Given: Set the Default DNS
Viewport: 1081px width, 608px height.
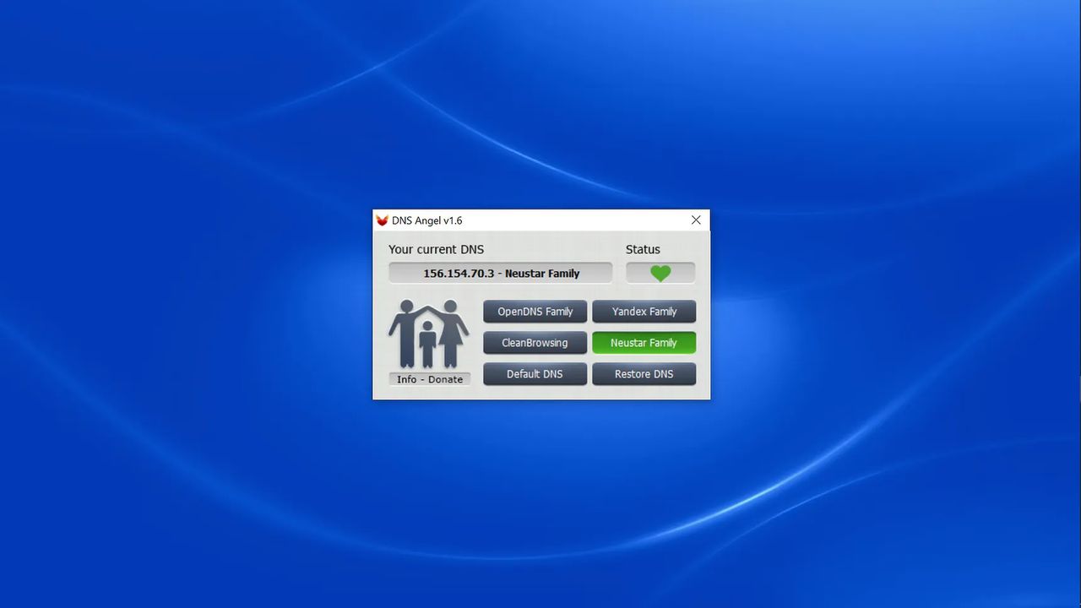Looking at the screenshot, I should (535, 374).
